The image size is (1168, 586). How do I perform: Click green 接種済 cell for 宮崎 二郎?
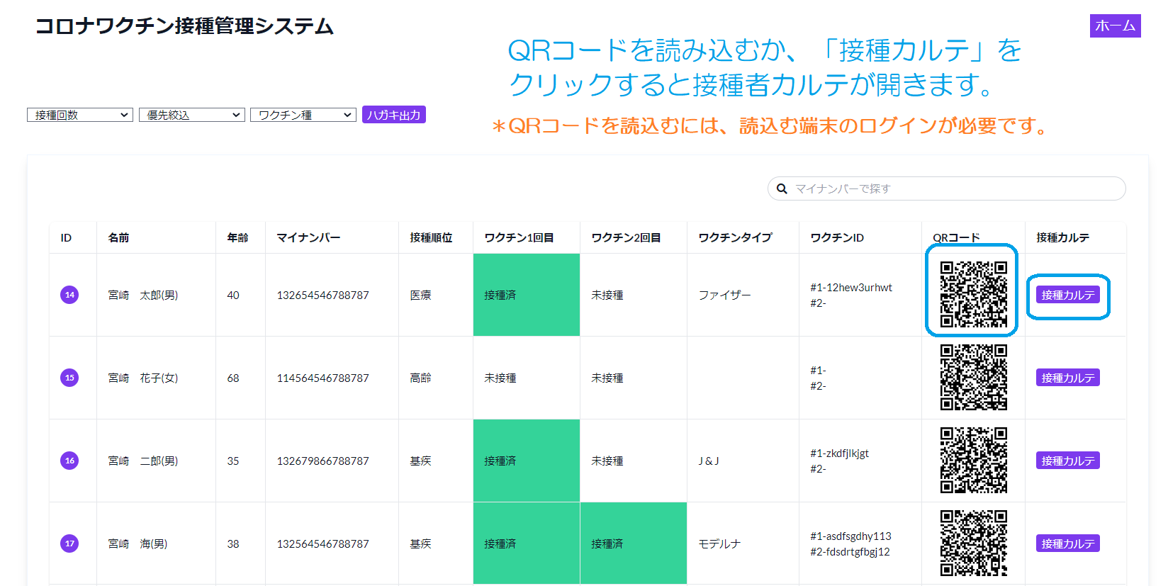(527, 461)
